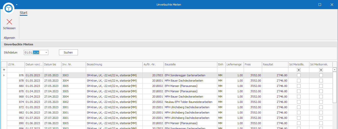Sort by Liefermenge column header
This screenshot has height=129, width=338.
(235, 64)
